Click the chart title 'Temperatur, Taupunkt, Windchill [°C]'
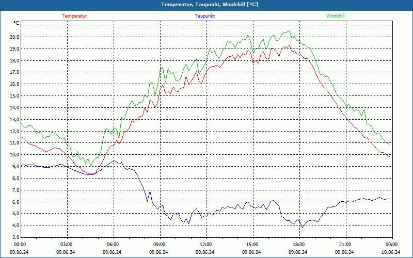The height and width of the screenshot is (258, 413). pos(210,5)
